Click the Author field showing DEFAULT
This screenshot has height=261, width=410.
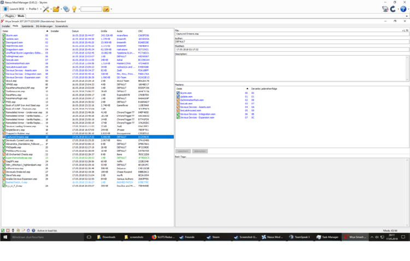(x=292, y=42)
